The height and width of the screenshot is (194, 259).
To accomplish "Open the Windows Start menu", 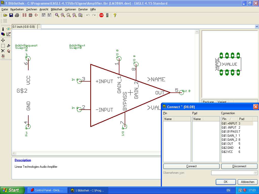I will click(x=12, y=190).
